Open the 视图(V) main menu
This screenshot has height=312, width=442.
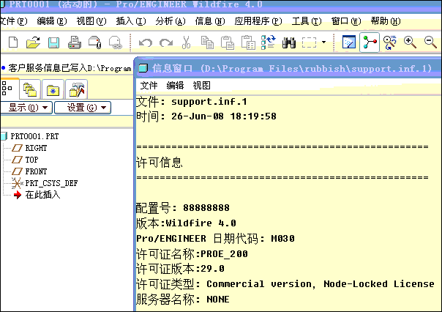tap(91, 21)
